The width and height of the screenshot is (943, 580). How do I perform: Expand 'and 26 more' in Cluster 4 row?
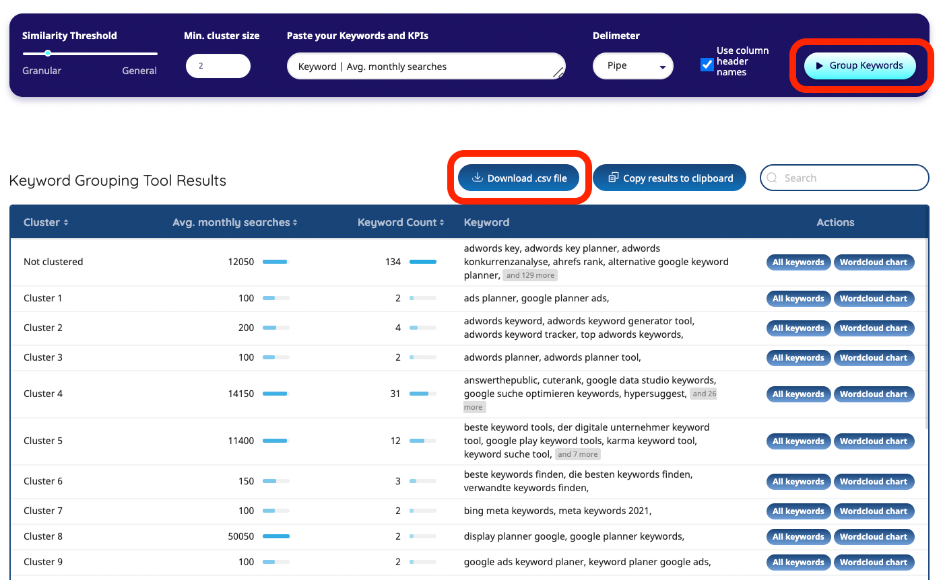(704, 394)
